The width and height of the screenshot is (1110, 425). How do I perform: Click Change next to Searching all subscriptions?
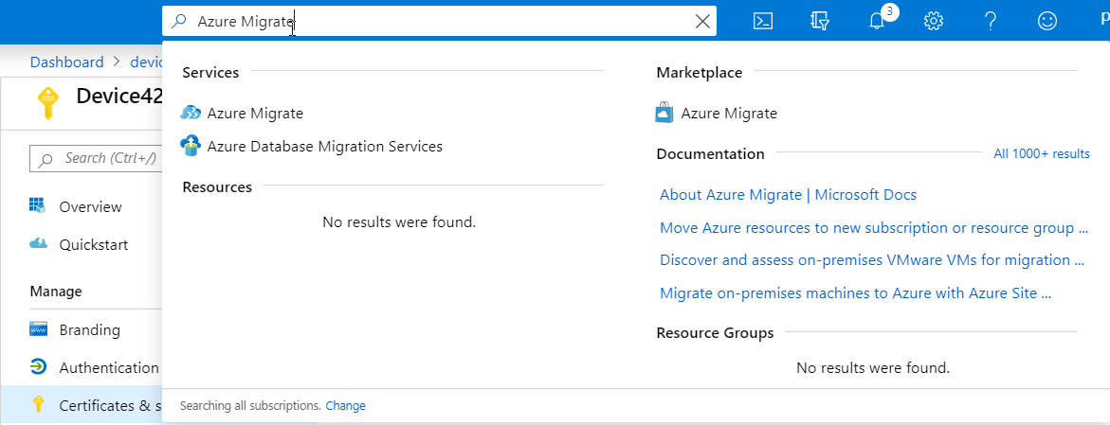click(345, 406)
